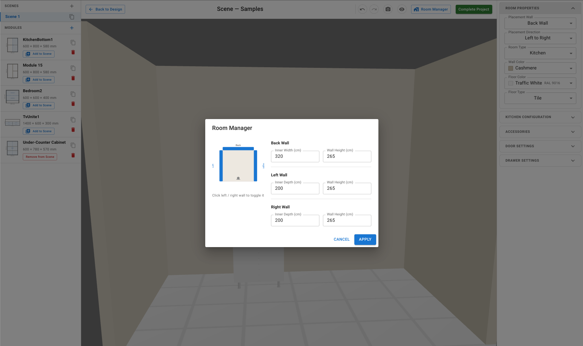The image size is (583, 346).
Task: Open the Floor Color dropdown
Action: pos(540,83)
